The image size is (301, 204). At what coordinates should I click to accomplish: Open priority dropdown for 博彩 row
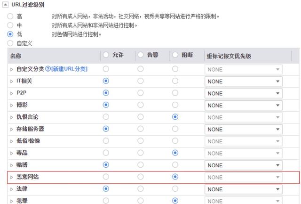point(244,106)
